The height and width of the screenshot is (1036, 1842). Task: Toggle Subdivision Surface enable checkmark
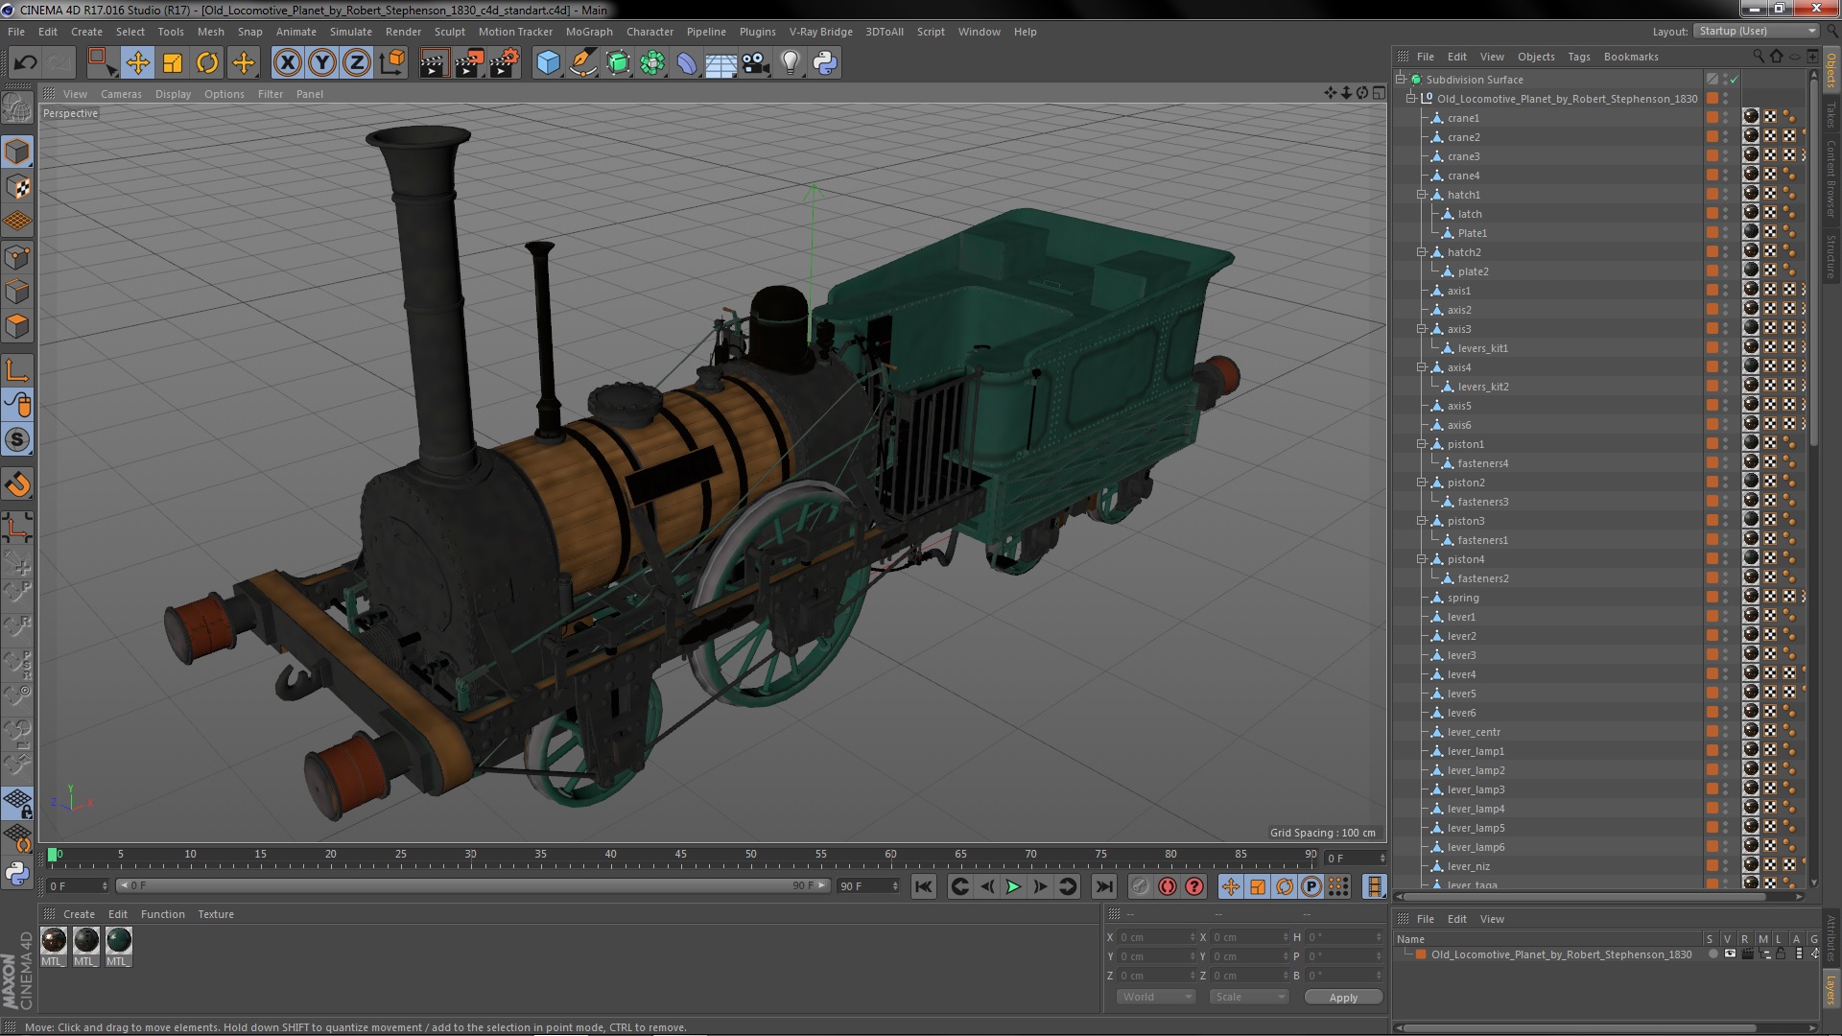[x=1734, y=80]
